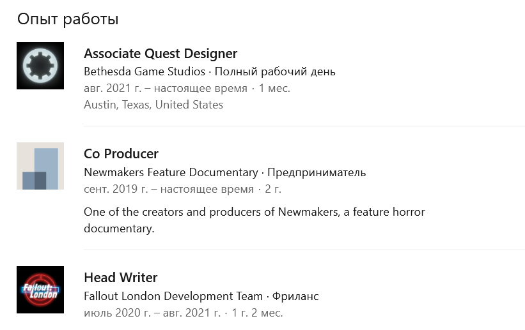
Task: Open the Bethesda Game Studios gear logo
Action: click(40, 66)
